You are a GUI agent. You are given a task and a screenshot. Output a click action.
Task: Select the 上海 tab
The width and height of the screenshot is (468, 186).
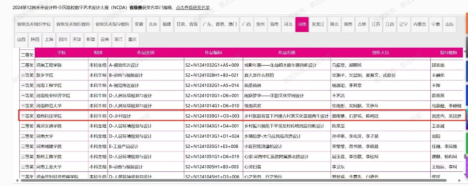point(49,40)
